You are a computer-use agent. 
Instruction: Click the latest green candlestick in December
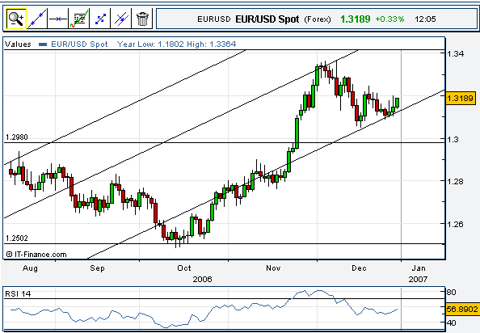(x=397, y=102)
